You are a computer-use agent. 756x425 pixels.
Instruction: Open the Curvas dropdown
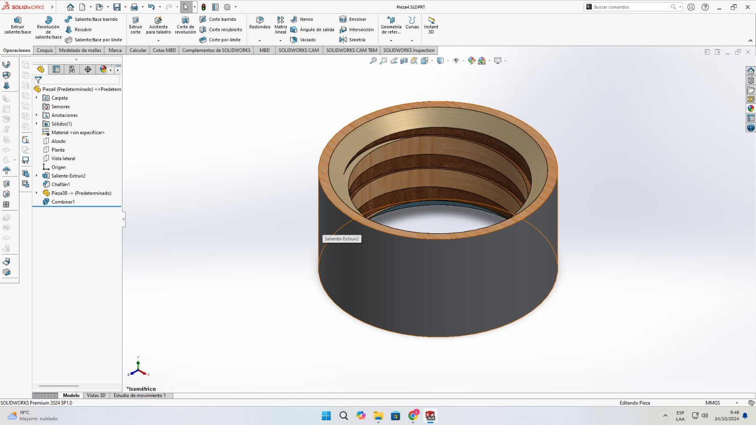(412, 40)
